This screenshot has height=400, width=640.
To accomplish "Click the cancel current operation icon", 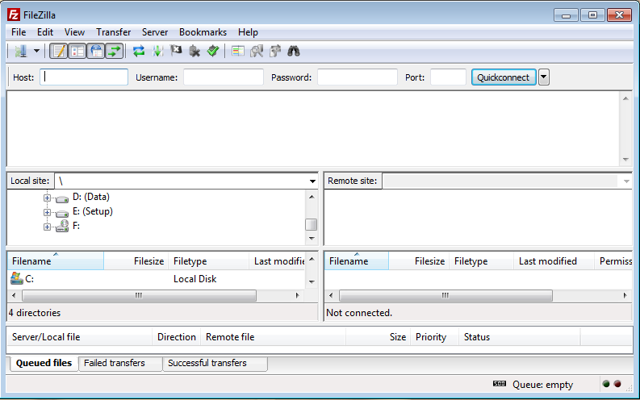I will (176, 52).
